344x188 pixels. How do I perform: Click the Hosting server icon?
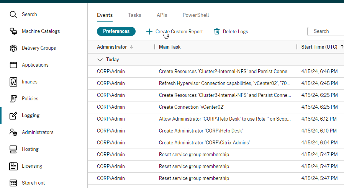pyautogui.click(x=13, y=149)
